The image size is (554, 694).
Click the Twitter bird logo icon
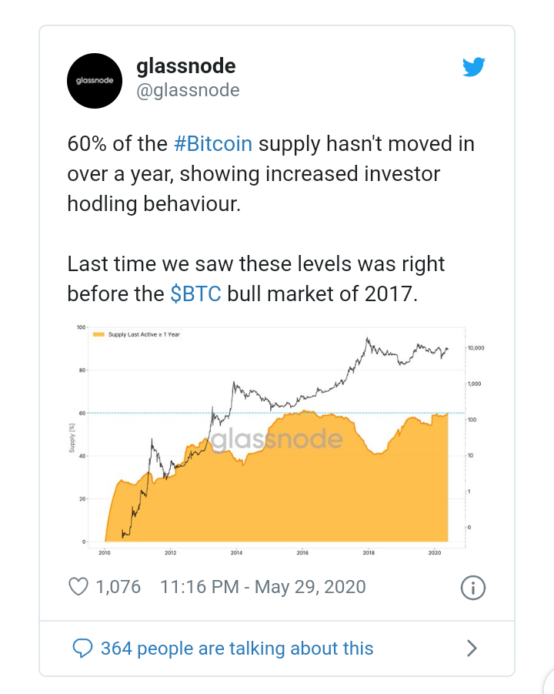(x=473, y=67)
